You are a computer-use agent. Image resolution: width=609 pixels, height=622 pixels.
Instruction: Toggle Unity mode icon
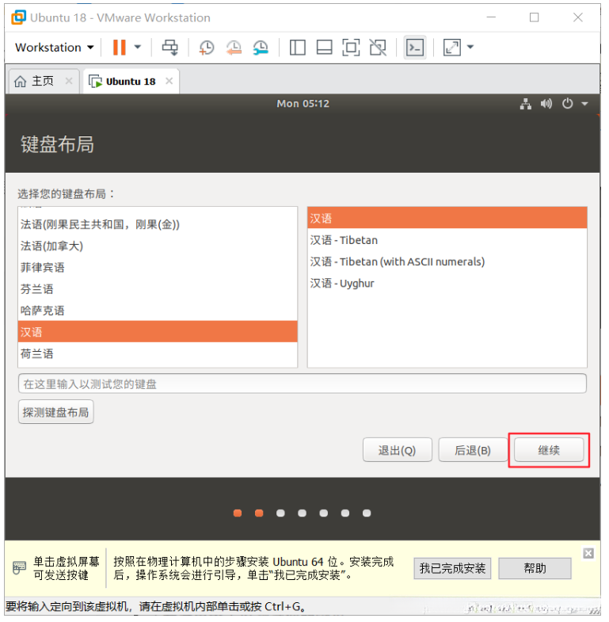click(378, 48)
